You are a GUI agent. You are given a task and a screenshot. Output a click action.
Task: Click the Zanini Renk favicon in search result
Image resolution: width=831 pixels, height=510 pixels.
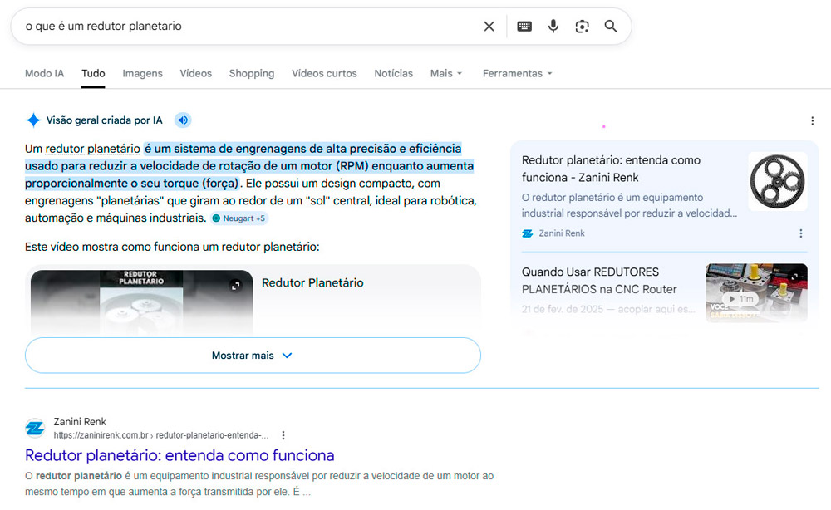[35, 428]
